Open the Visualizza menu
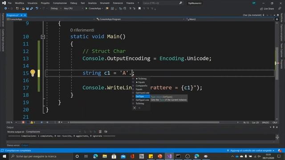285x160 pixels. point(33,3)
